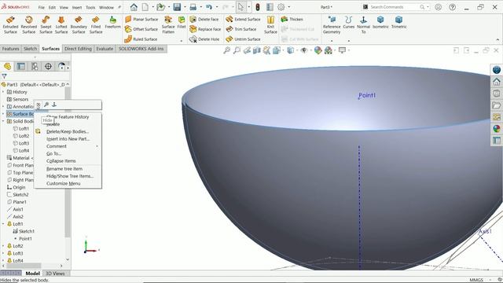Switch to the Features tab
503x283 pixels.
[x=10, y=49]
